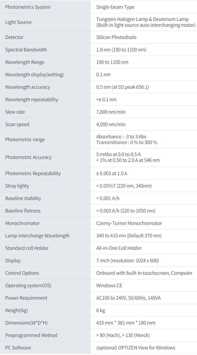
Task: Select the Scan speed row label
Action: pos(17,125)
